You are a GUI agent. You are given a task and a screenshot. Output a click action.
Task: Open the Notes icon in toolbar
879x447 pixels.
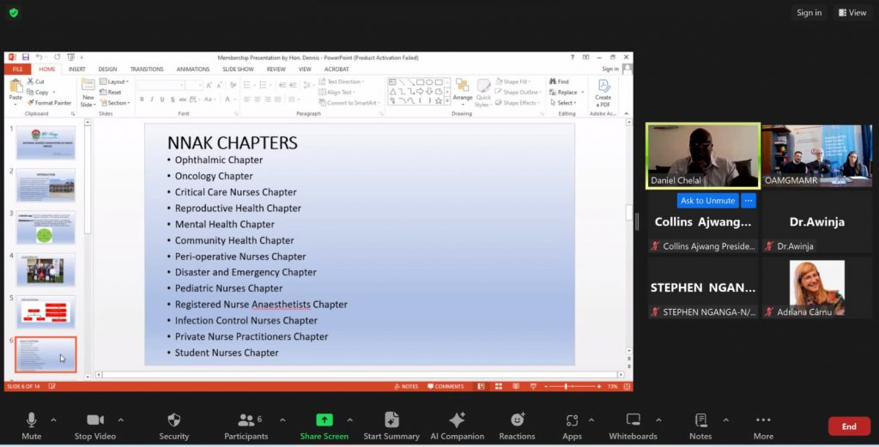[x=700, y=420]
